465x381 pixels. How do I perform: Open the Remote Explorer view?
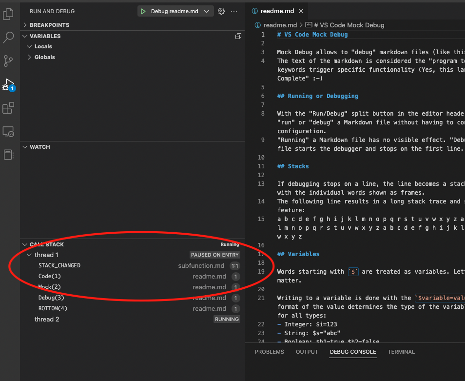[8, 131]
